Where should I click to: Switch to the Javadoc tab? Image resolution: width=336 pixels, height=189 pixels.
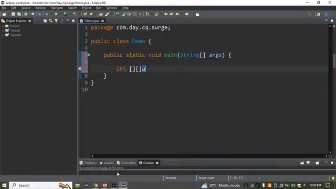107,163
